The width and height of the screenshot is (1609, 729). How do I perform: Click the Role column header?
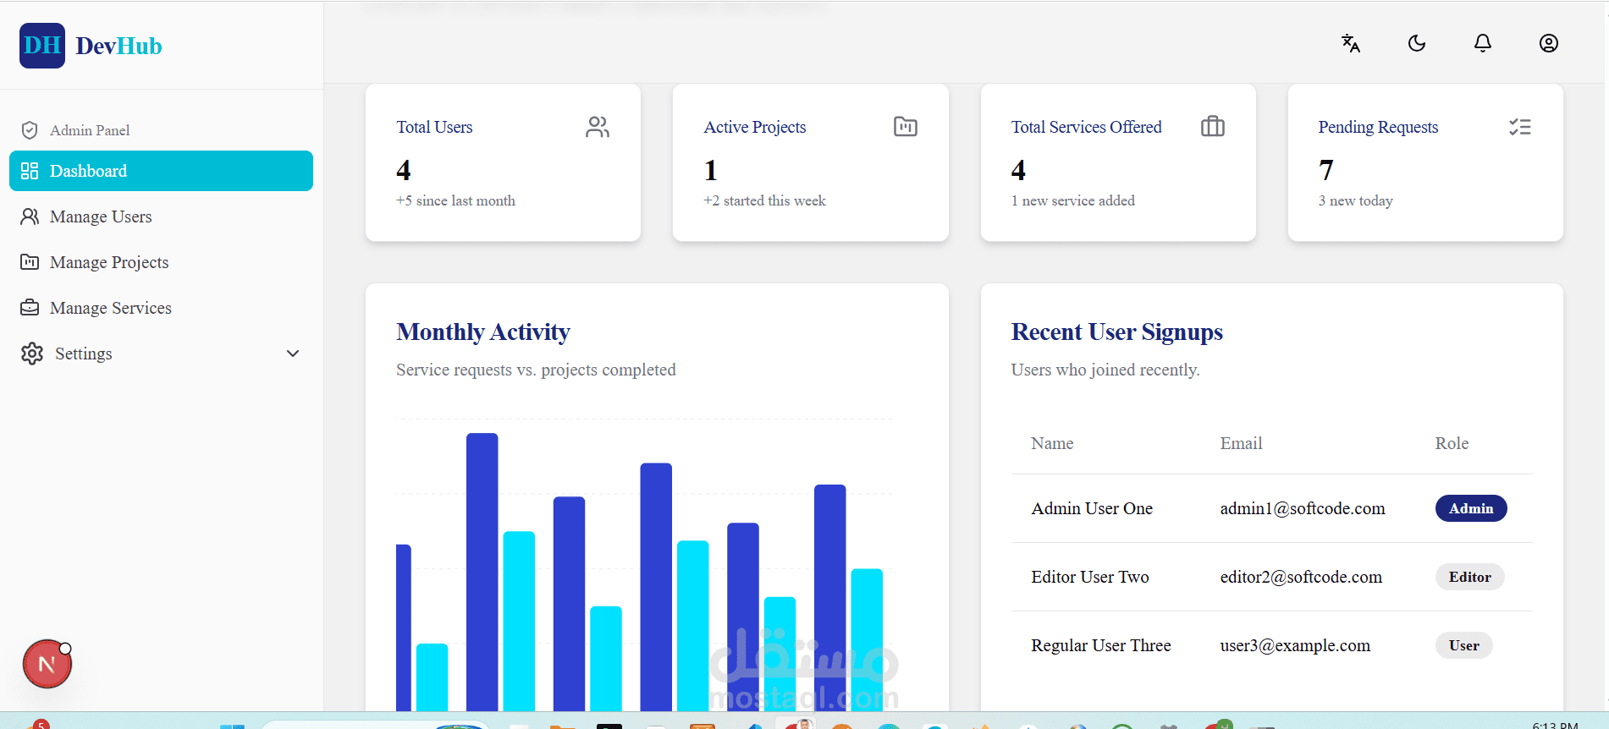[1452, 443]
